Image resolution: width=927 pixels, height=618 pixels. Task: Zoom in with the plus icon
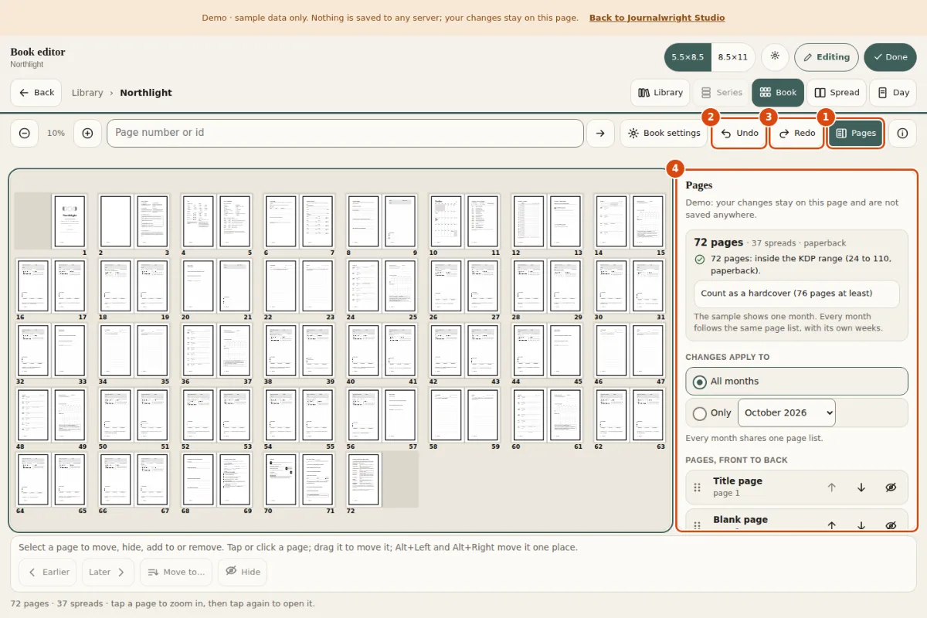(x=87, y=133)
